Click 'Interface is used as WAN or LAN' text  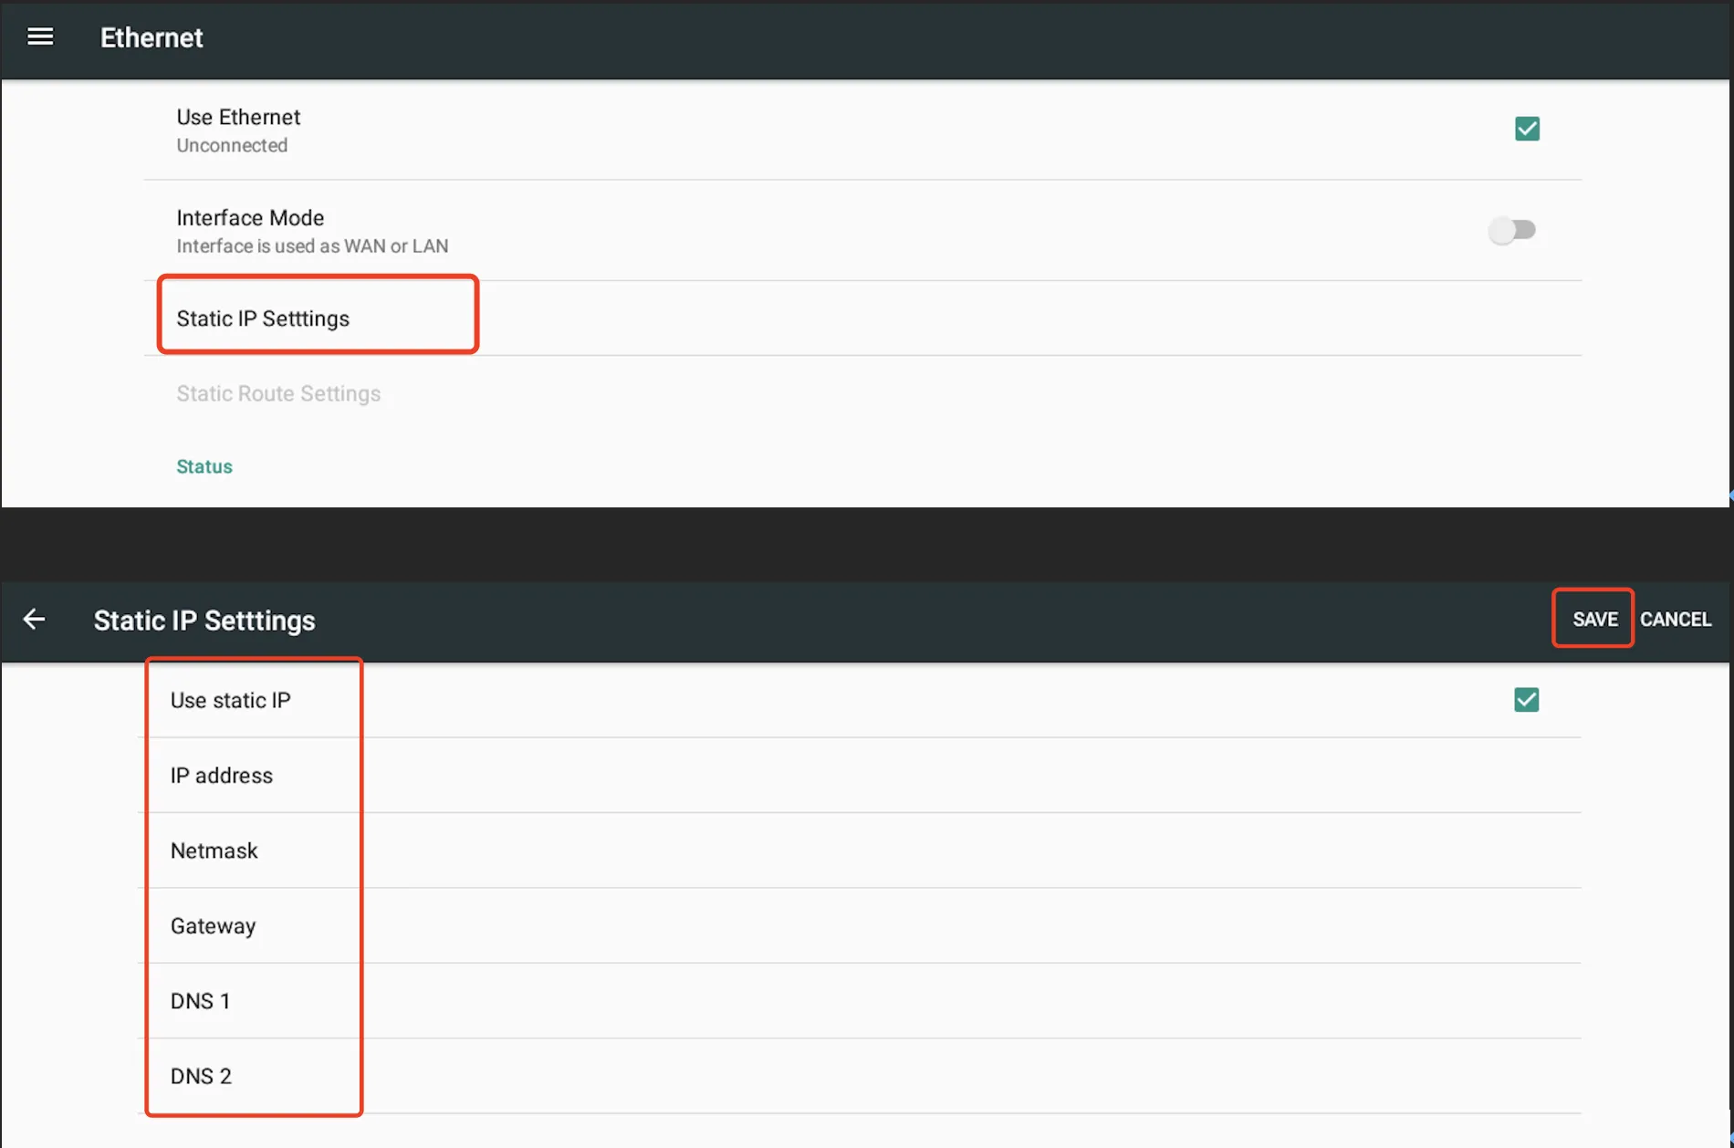coord(312,245)
